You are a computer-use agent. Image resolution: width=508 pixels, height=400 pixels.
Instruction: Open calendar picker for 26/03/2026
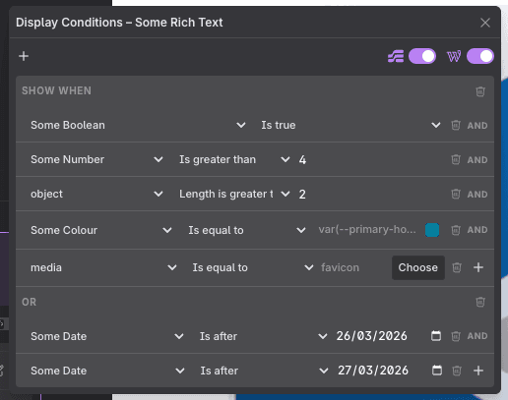click(x=436, y=336)
